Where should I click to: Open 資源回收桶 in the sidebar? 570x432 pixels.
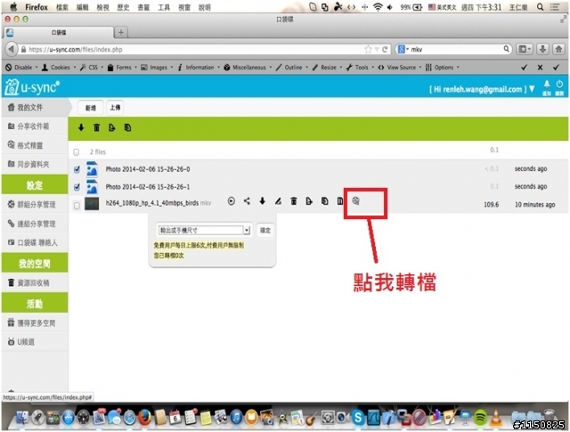point(35,282)
